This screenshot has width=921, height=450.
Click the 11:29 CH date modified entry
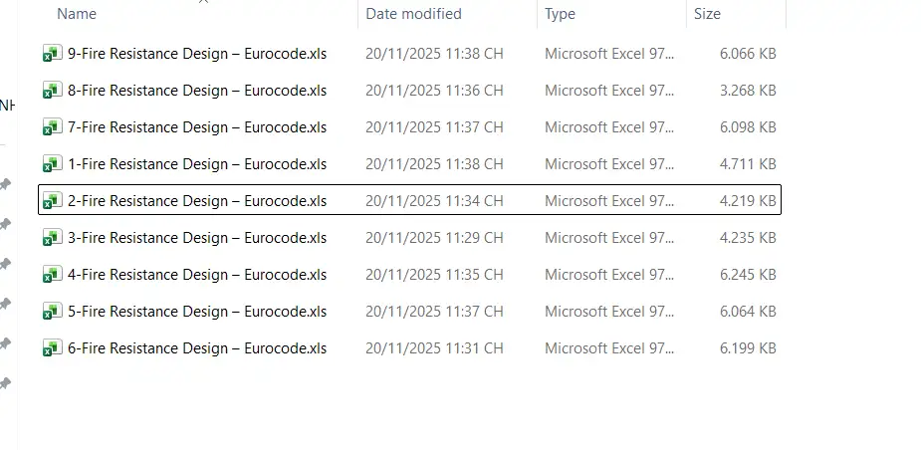[434, 238]
